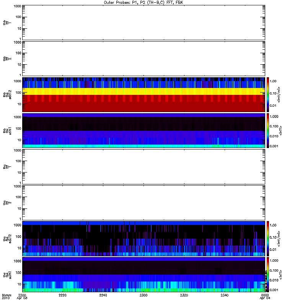Image resolution: width=287 pixels, height=306 pixels.
Task: Click the '10' tick label of thb fbk edc12
Action: [20, 104]
